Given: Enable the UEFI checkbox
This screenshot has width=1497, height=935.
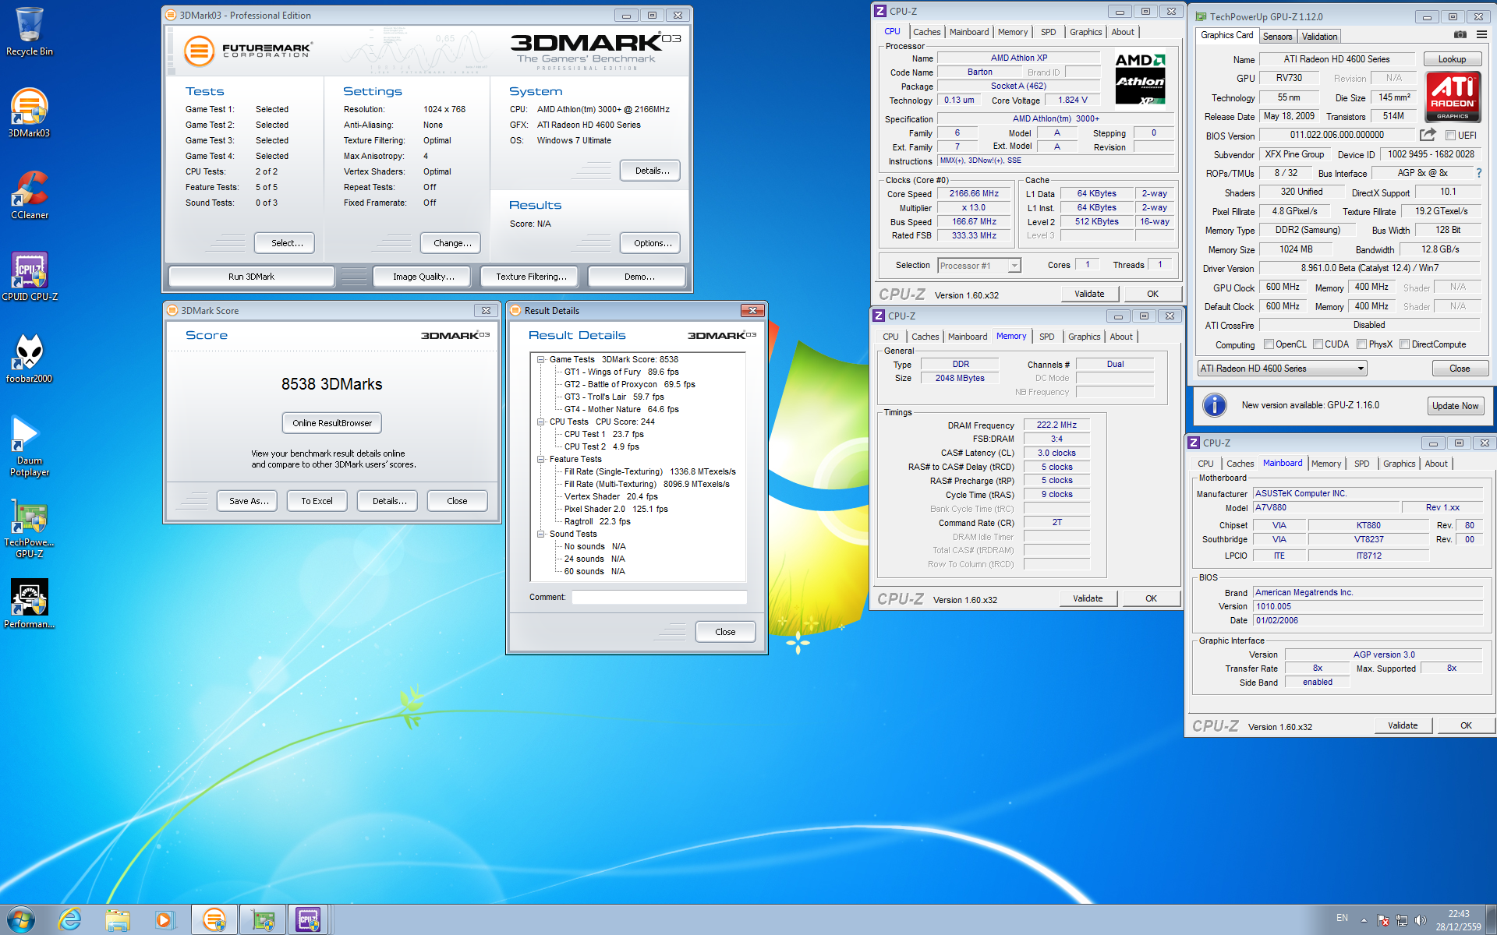Looking at the screenshot, I should (1450, 135).
